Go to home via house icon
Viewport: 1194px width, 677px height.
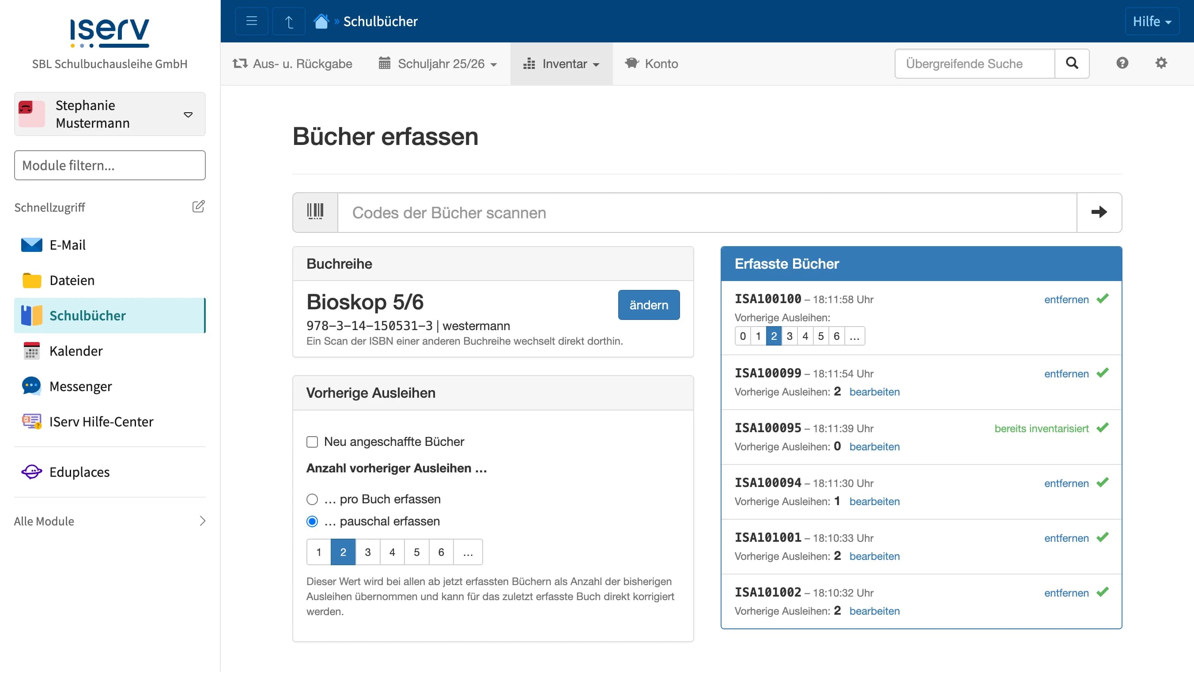[x=321, y=21]
